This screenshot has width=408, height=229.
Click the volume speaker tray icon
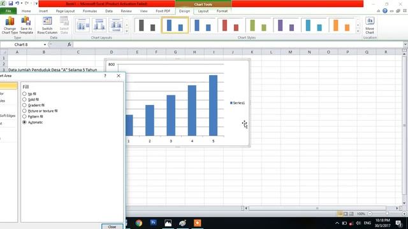pos(358,223)
